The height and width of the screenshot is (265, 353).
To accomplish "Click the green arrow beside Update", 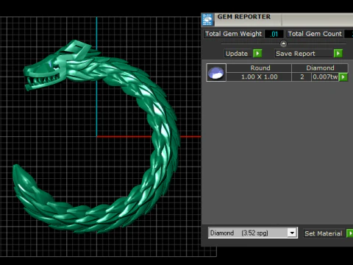I will point(257,53).
